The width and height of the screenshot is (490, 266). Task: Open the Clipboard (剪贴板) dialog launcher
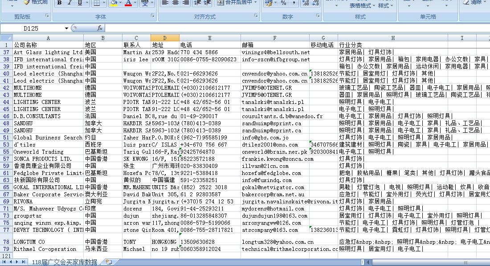(47, 16)
